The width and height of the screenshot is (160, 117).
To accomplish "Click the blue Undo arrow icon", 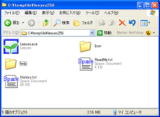I will pyautogui.click(x=132, y=23).
